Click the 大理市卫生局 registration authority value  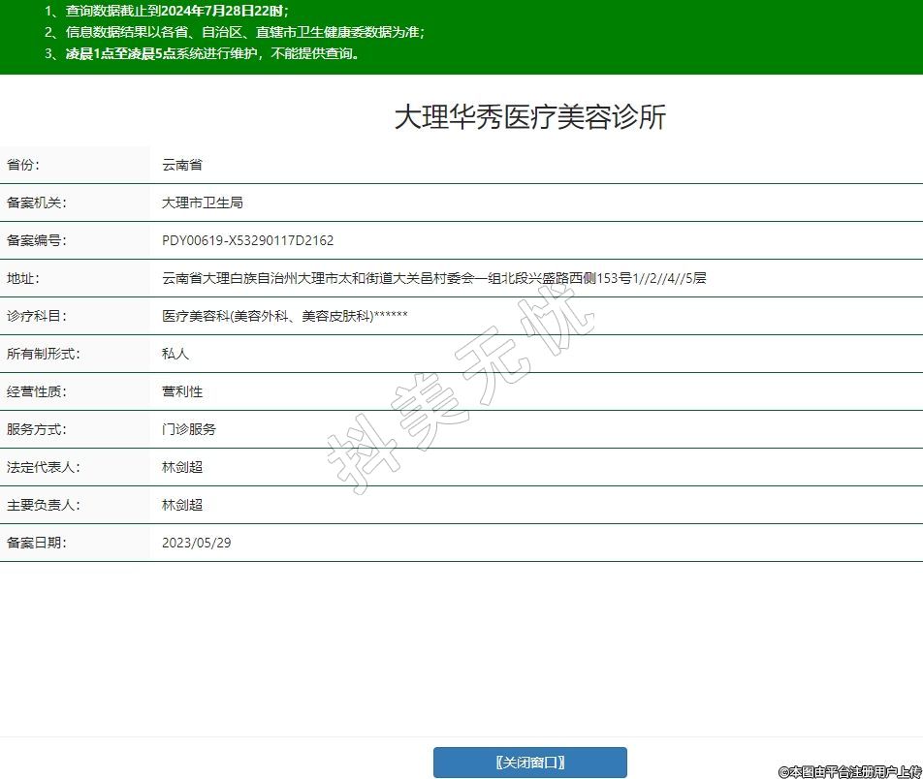[202, 203]
